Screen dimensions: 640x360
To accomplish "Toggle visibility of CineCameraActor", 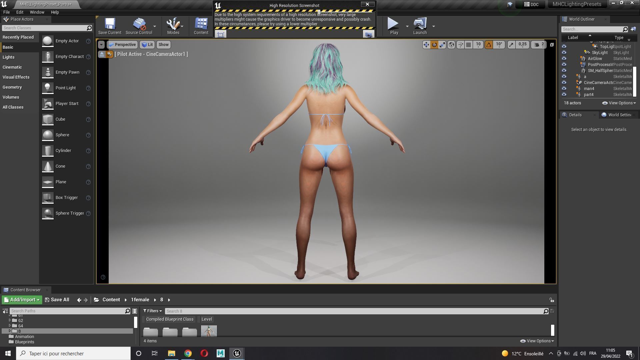I will 564,83.
